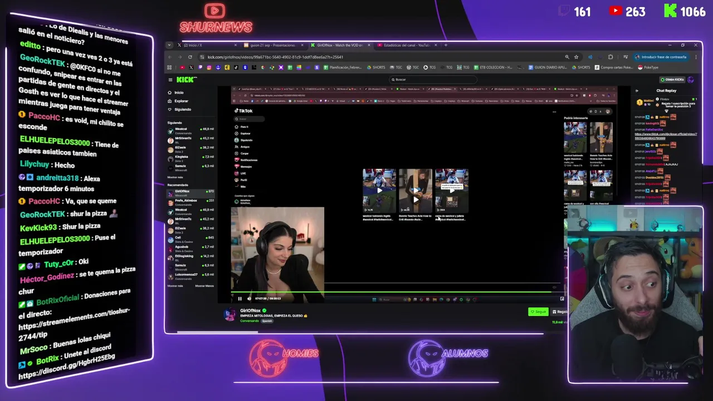The height and width of the screenshot is (401, 713).
Task: Open the TikTok link in chat replay
Action: click(666, 136)
